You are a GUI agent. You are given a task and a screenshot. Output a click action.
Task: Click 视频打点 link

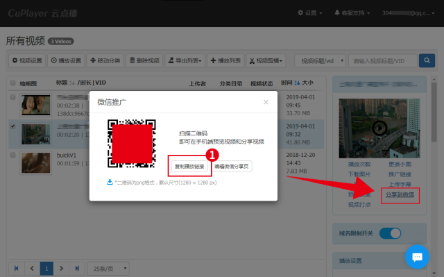359,205
